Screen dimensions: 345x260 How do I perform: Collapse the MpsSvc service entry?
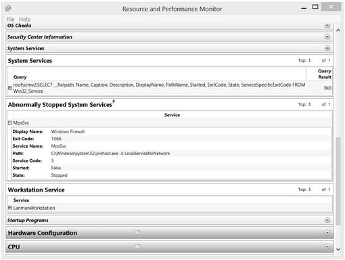pos(10,123)
